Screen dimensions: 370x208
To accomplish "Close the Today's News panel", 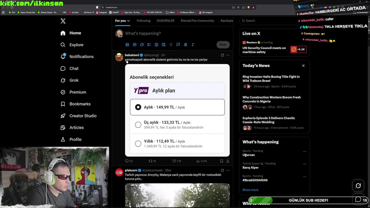I will click(303, 66).
